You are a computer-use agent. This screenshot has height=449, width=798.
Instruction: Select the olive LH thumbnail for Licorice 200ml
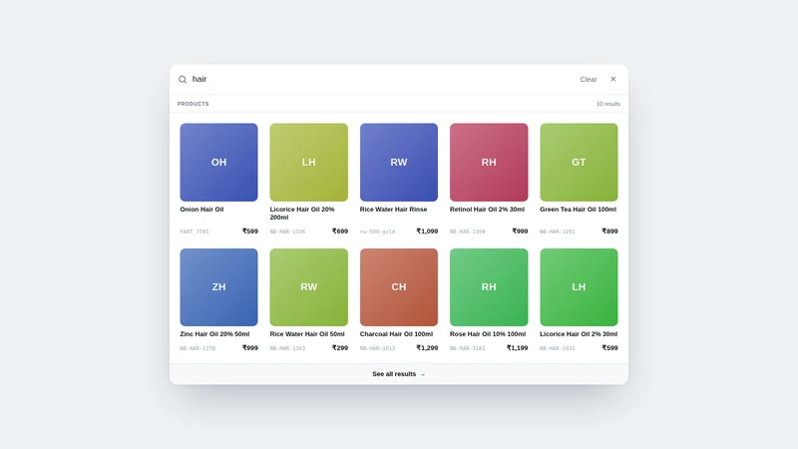[x=309, y=163]
